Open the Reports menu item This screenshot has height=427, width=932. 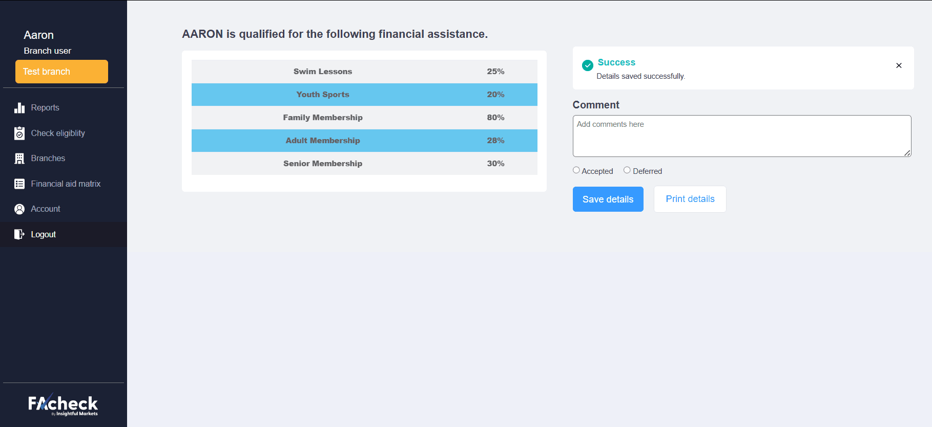tap(45, 108)
